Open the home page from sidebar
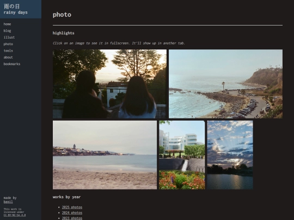This screenshot has height=220, width=294. (7, 24)
